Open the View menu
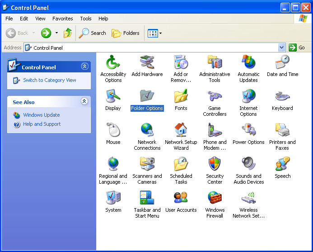Image resolution: width=313 pixels, height=252 pixels. (x=40, y=19)
